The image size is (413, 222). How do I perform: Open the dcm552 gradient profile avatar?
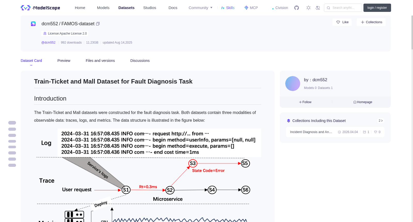point(293,84)
